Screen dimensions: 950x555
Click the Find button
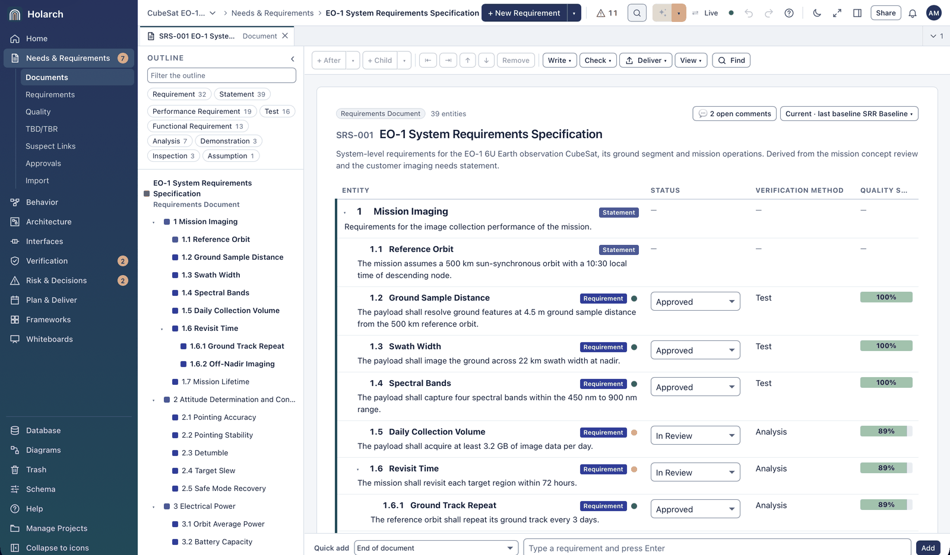[x=731, y=60]
